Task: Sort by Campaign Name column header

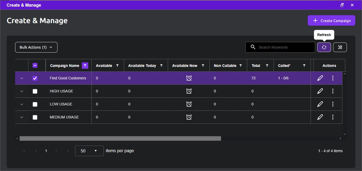Action: pyautogui.click(x=64, y=66)
